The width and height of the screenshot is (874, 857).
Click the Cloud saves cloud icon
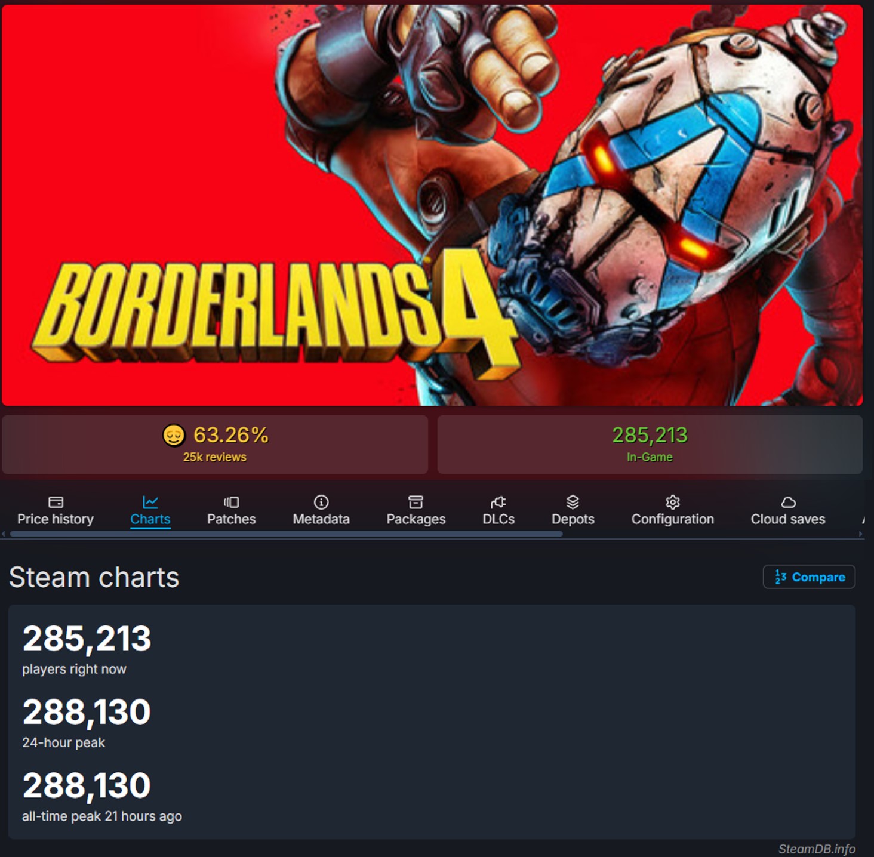(x=788, y=502)
